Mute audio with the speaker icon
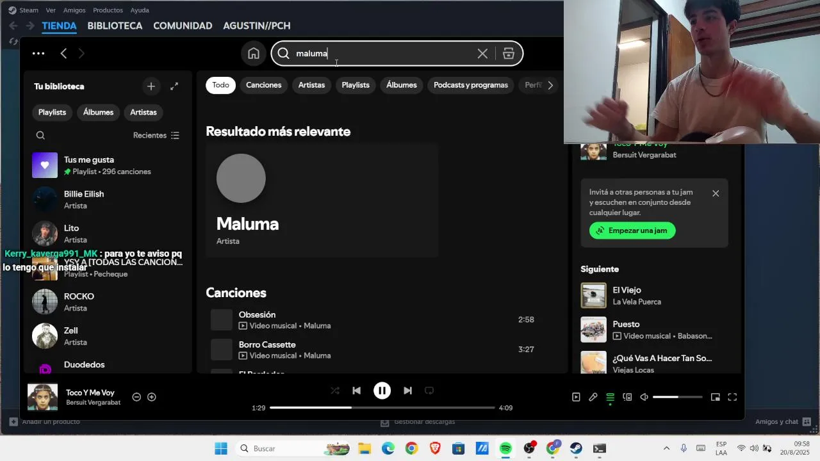Image resolution: width=820 pixels, height=461 pixels. click(644, 397)
